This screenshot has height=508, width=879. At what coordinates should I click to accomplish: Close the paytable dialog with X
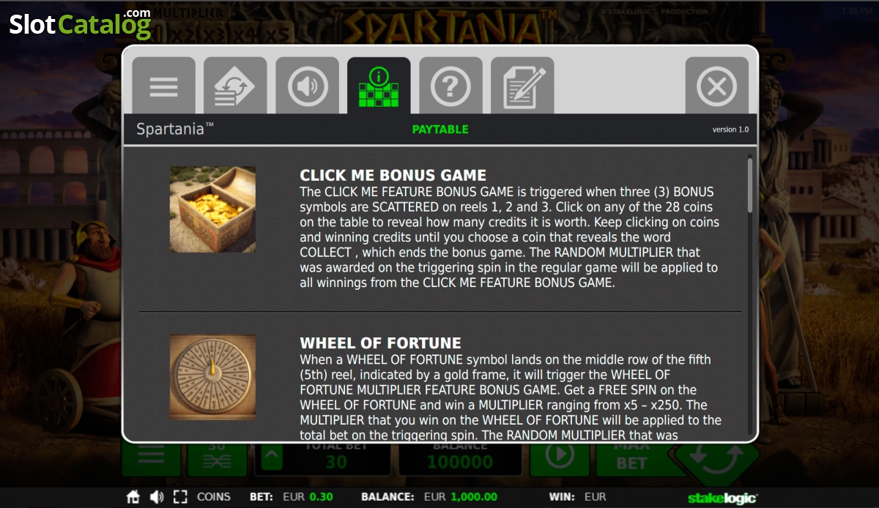(x=716, y=86)
